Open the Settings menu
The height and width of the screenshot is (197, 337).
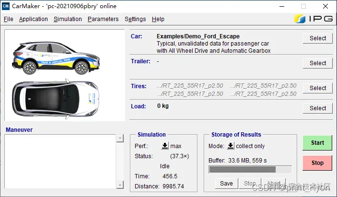[x=135, y=19]
